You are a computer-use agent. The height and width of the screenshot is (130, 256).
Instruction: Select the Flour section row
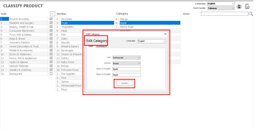pyautogui.click(x=70, y=89)
